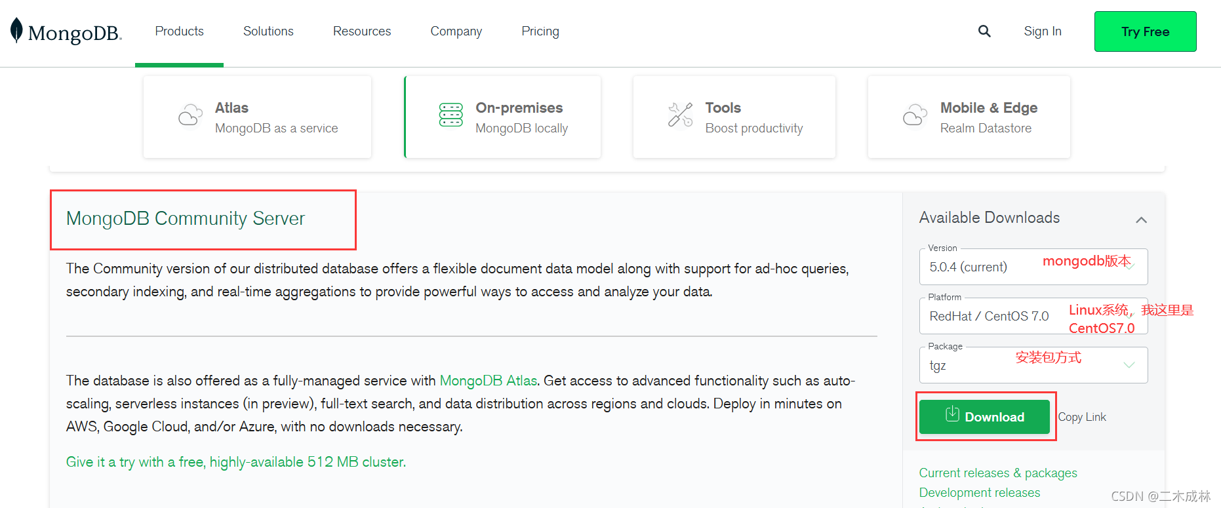
Task: Click the MongoDB Community Server heading
Action: (x=186, y=218)
